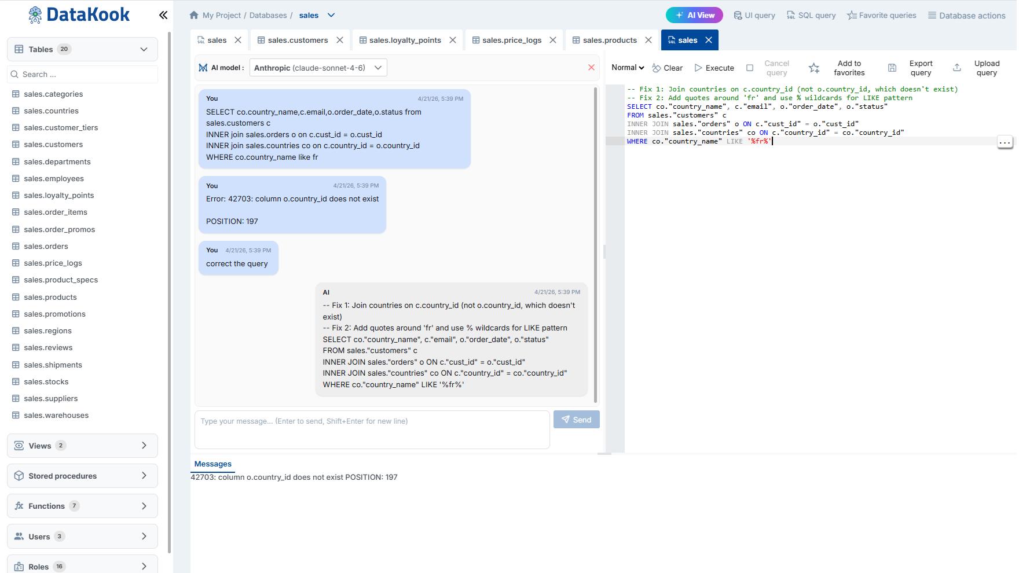Image resolution: width=1019 pixels, height=573 pixels.
Task: Click the sidebar vertical scrollbar
Action: coord(169,292)
